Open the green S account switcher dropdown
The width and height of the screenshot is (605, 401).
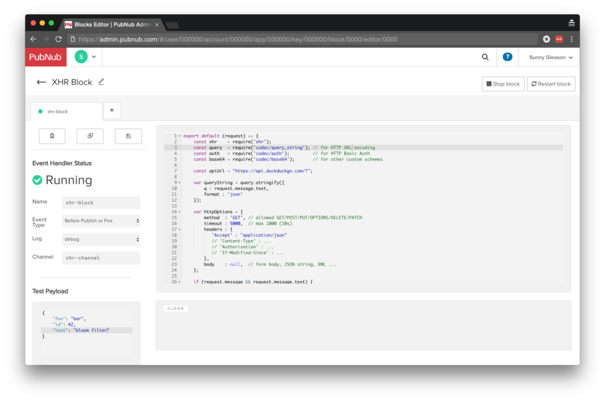pos(86,57)
